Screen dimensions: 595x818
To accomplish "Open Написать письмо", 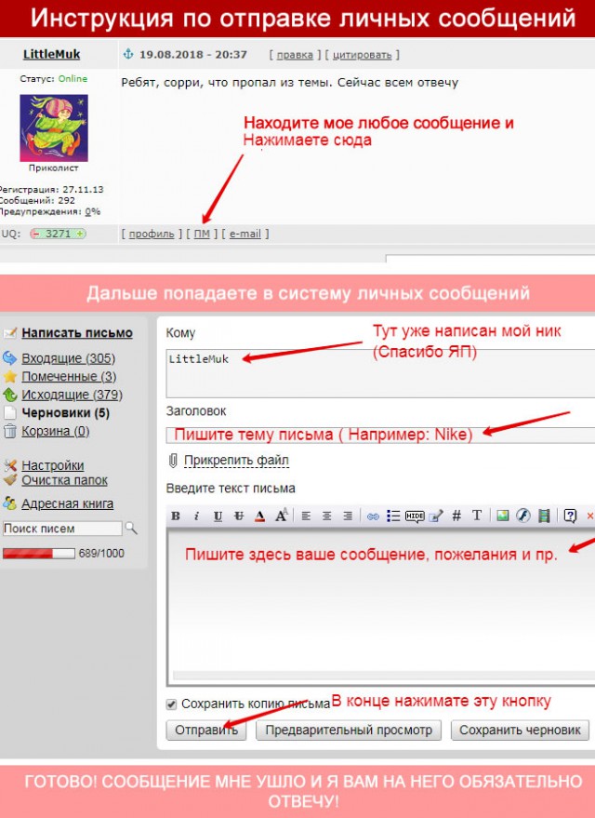I will pos(77,333).
